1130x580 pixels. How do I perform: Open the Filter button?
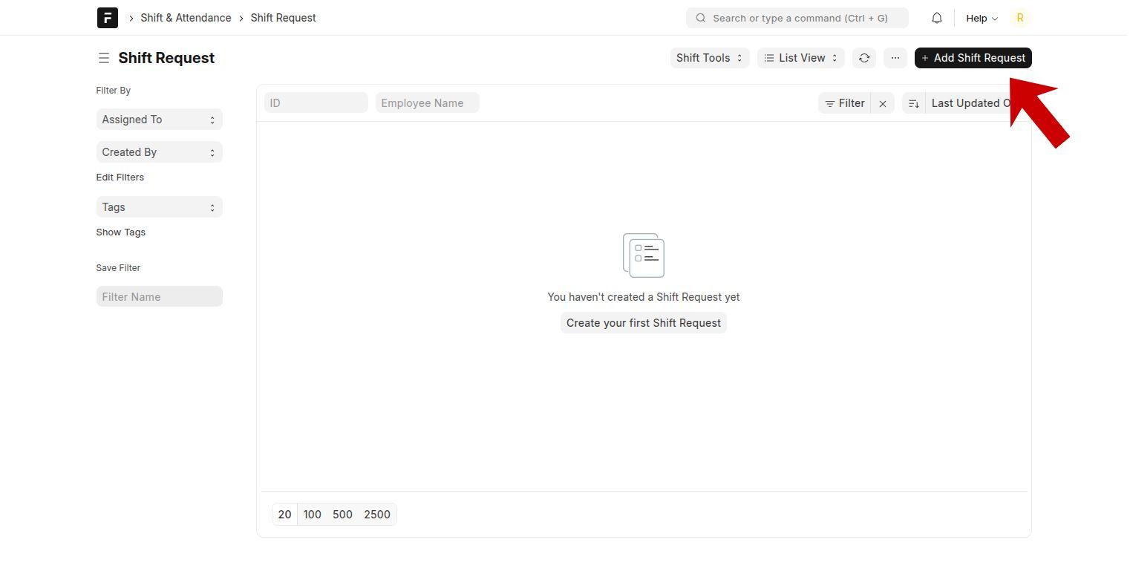click(845, 103)
